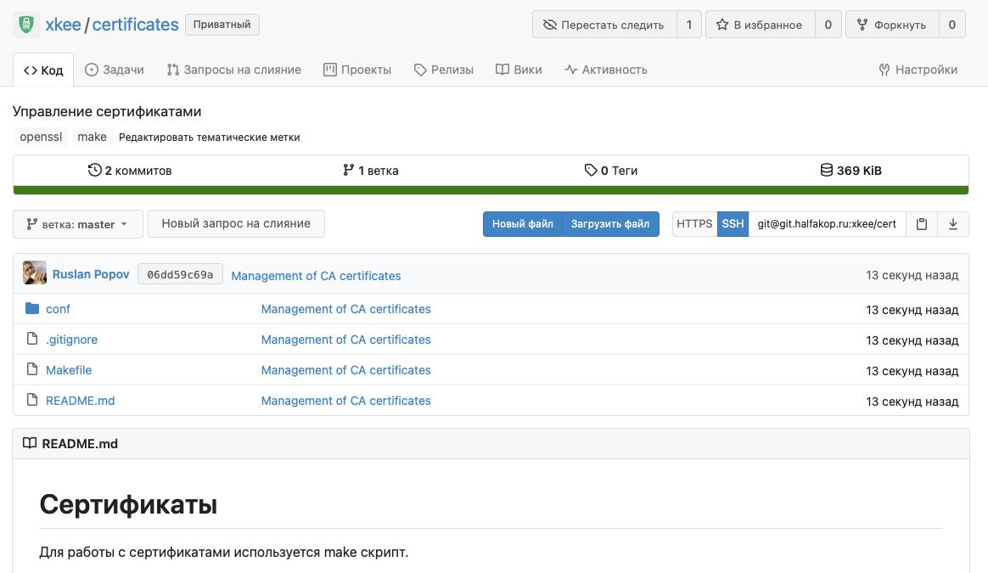The image size is (988, 573).
Task: Click the green repository avatar icon
Action: pos(26,25)
